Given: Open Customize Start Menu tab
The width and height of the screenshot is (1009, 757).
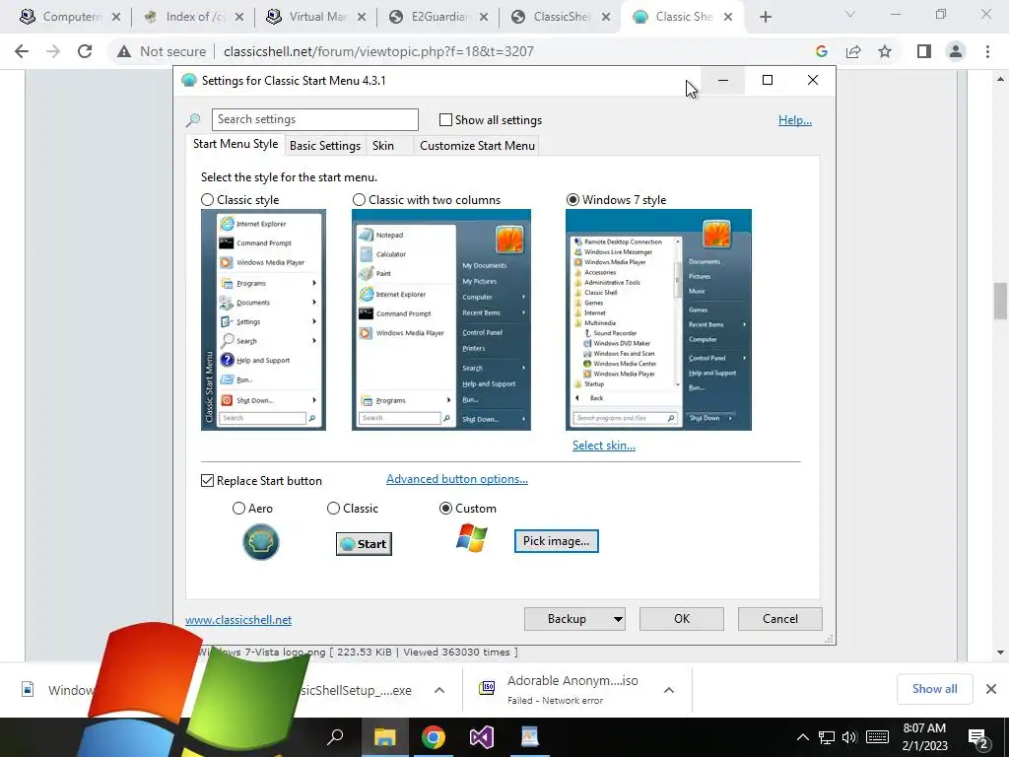Looking at the screenshot, I should [x=477, y=146].
